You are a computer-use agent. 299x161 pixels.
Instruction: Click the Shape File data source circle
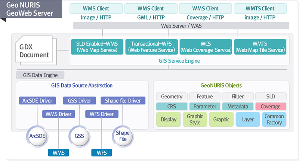tap(123, 136)
